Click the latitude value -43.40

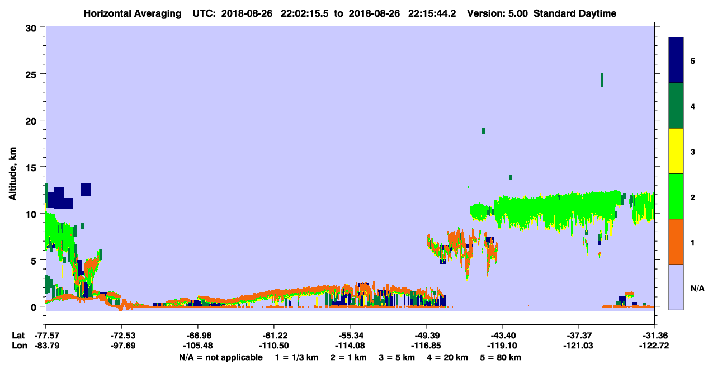(x=502, y=335)
